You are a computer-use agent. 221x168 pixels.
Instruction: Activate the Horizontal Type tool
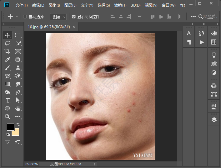(8, 100)
